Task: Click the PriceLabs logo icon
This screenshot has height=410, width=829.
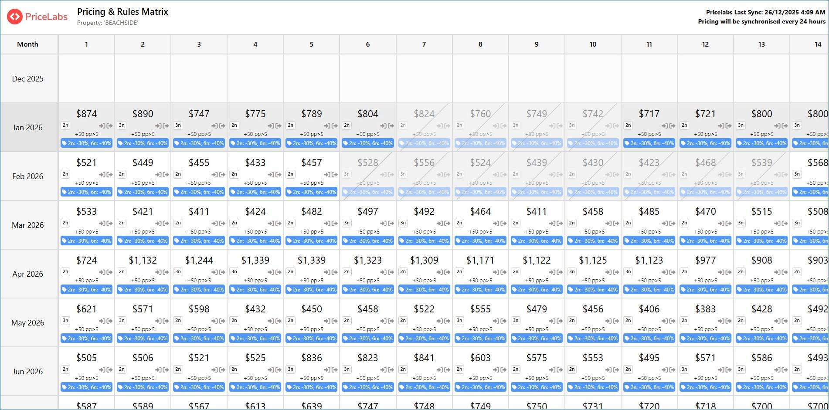Action: 14,17
